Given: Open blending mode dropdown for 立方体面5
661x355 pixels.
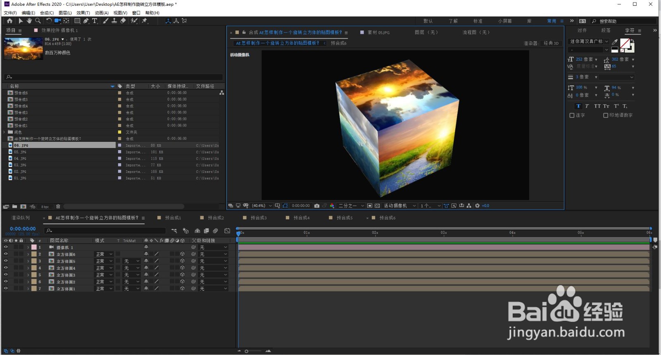Looking at the screenshot, I should point(104,261).
